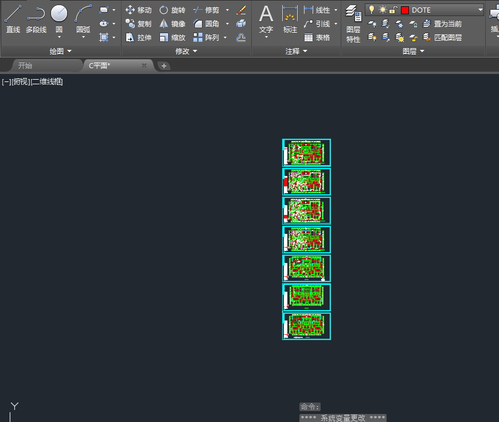The height and width of the screenshot is (422, 499).
Task: Click the Rectangle draw icon
Action: click(104, 10)
